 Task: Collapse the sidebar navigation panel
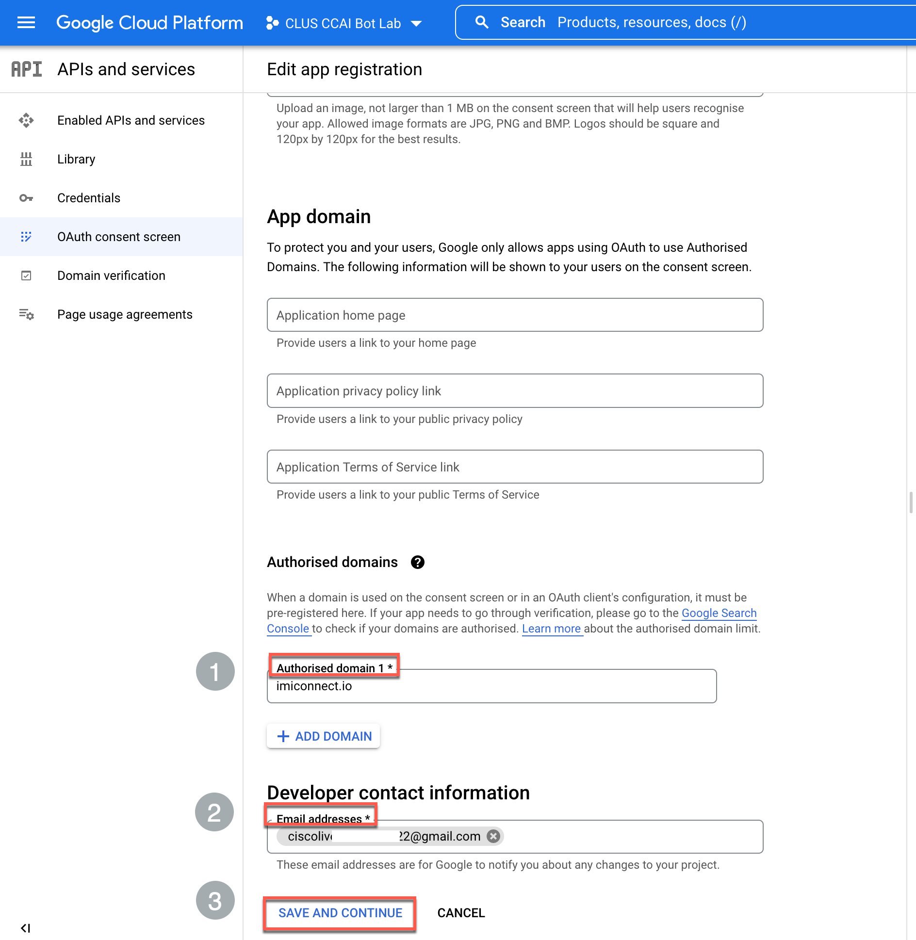tap(25, 928)
